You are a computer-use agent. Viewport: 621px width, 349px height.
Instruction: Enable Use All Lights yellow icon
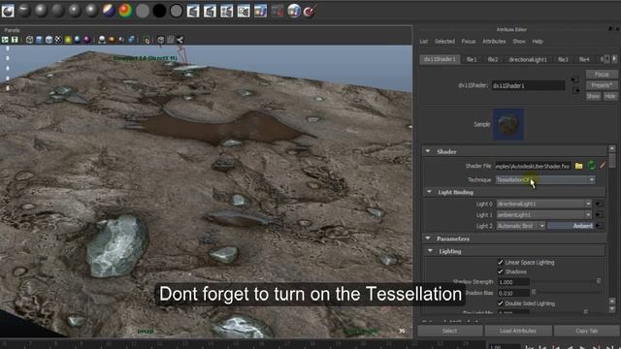[68, 40]
